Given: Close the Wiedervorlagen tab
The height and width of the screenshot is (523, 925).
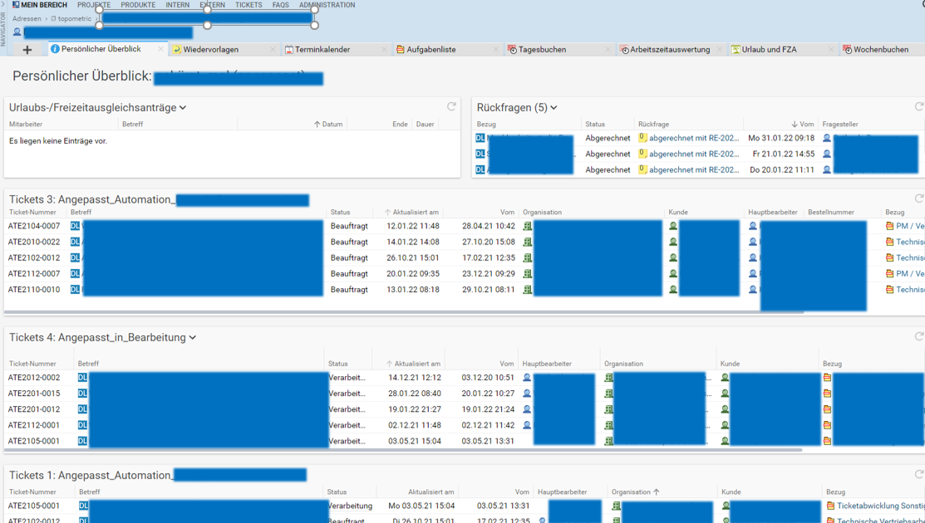Looking at the screenshot, I should coord(273,50).
